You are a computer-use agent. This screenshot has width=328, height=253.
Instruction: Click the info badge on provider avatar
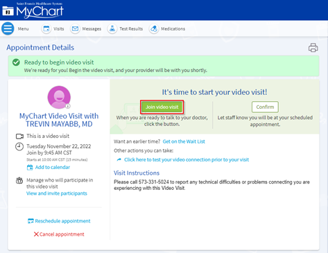[x=68, y=106]
